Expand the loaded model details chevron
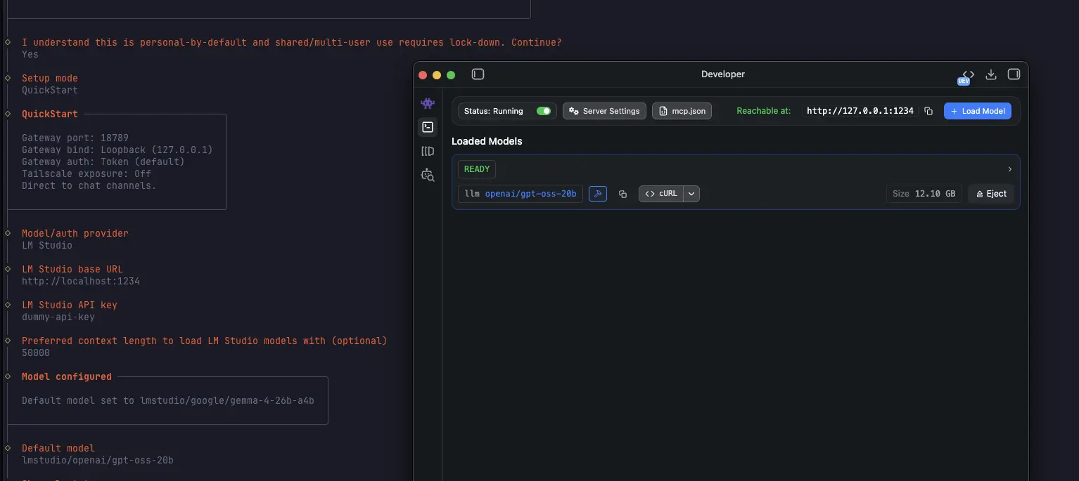Image resolution: width=1079 pixels, height=481 pixels. point(1009,169)
